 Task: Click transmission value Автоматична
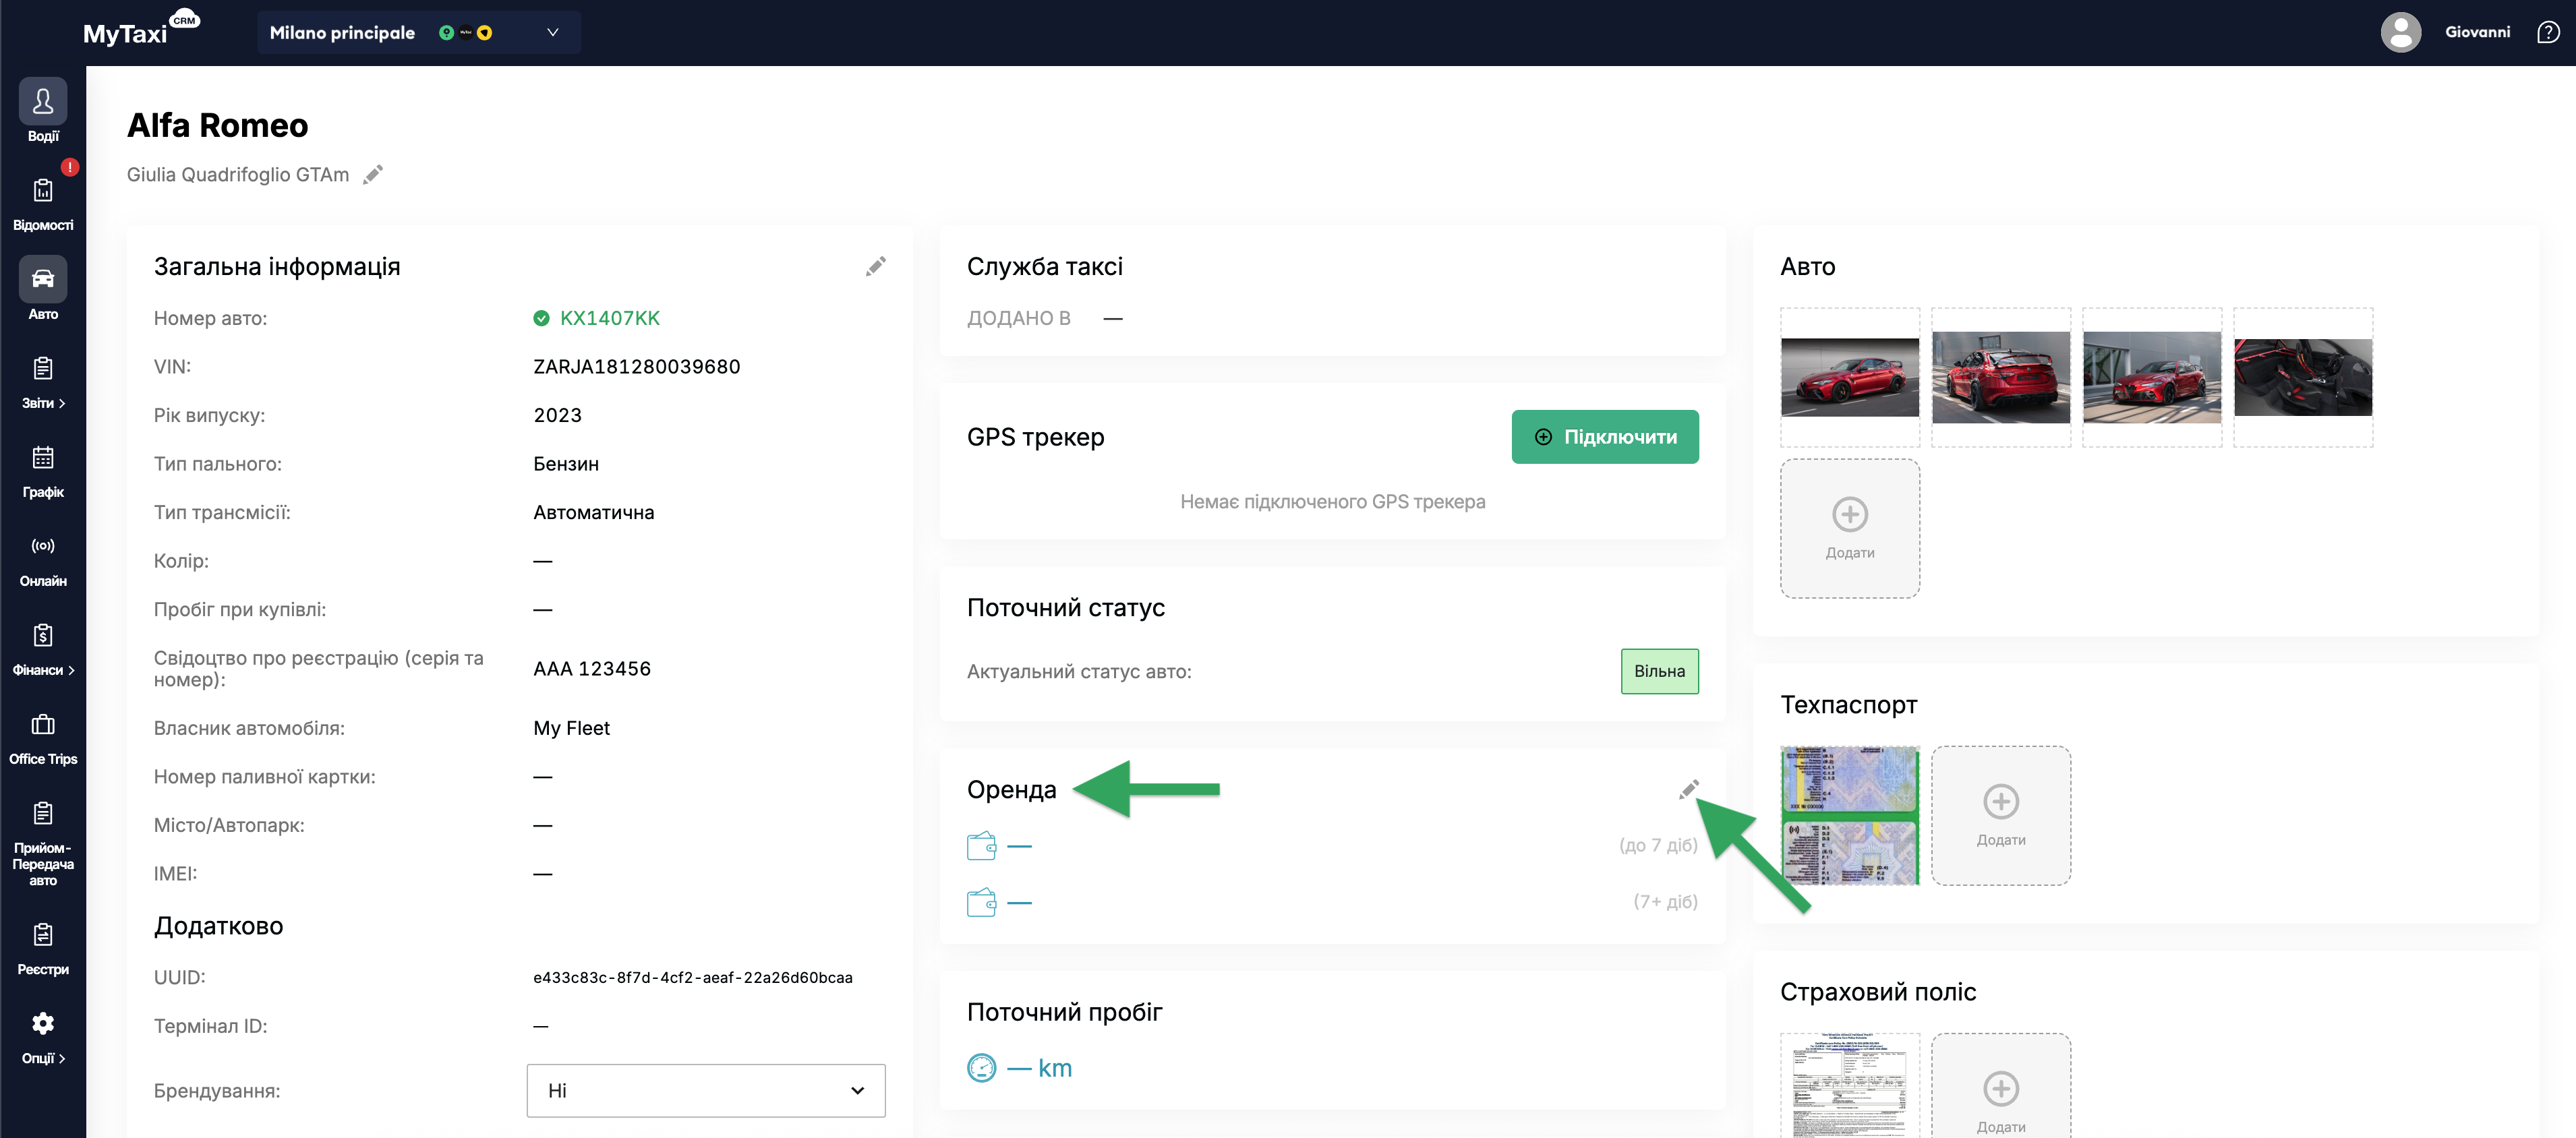pyautogui.click(x=593, y=512)
